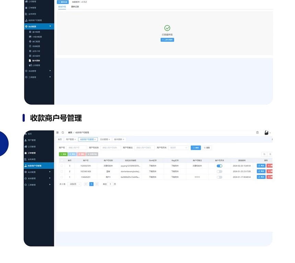This screenshot has height=263, width=295.
Task: Open the 商户号开关 select dropdown
Action: [x=178, y=148]
